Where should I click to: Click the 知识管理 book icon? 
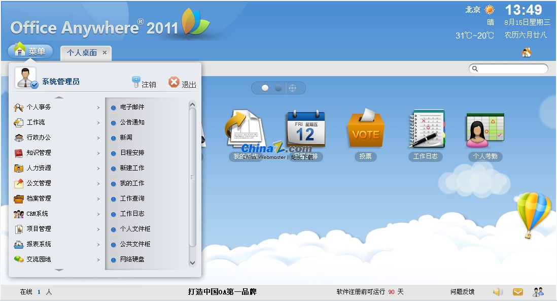pos(19,153)
